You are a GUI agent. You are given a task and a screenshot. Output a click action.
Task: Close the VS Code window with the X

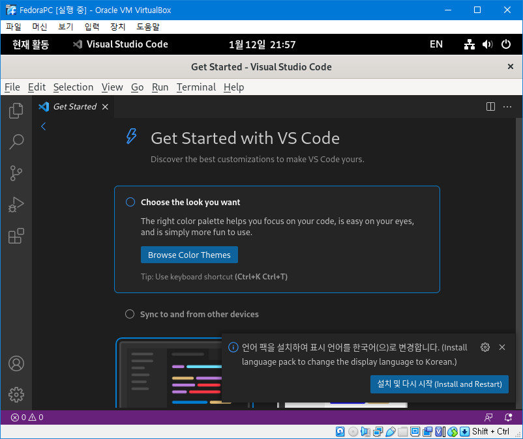pos(511,66)
